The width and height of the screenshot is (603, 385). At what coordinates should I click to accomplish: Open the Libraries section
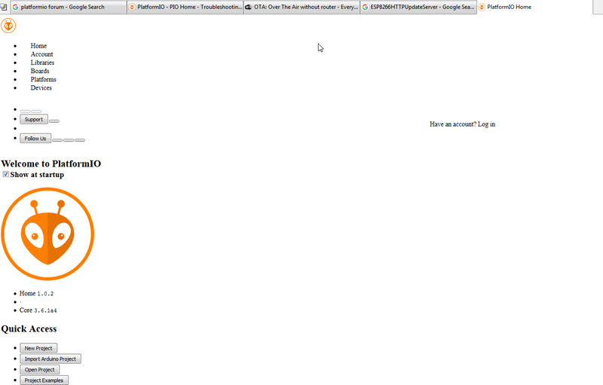coord(42,63)
